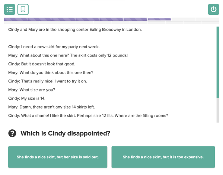Image resolution: width=223 pixels, height=175 pixels.
Task: Select the current seventh progress segment
Action: click(x=159, y=19)
